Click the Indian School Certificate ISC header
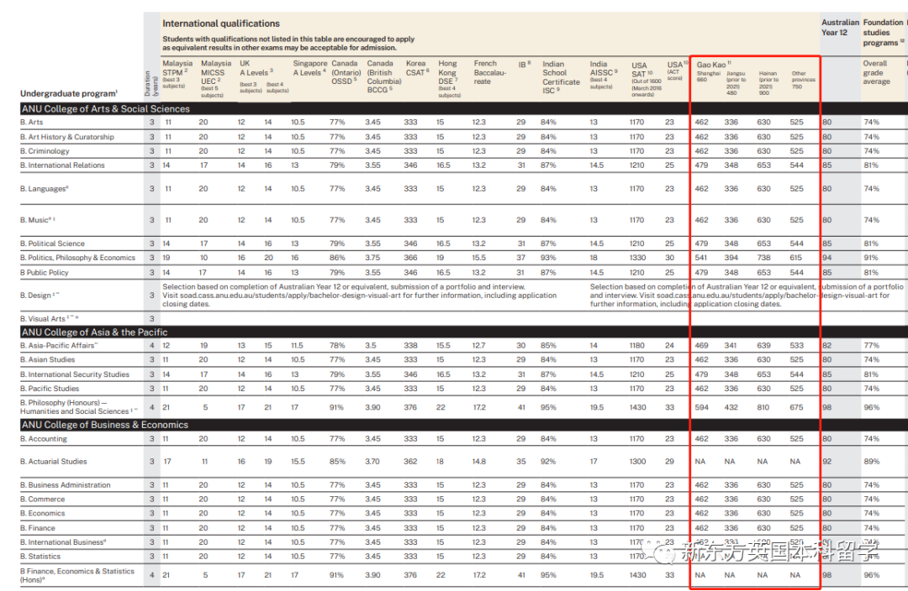This screenshot has height=591, width=908. point(561,77)
